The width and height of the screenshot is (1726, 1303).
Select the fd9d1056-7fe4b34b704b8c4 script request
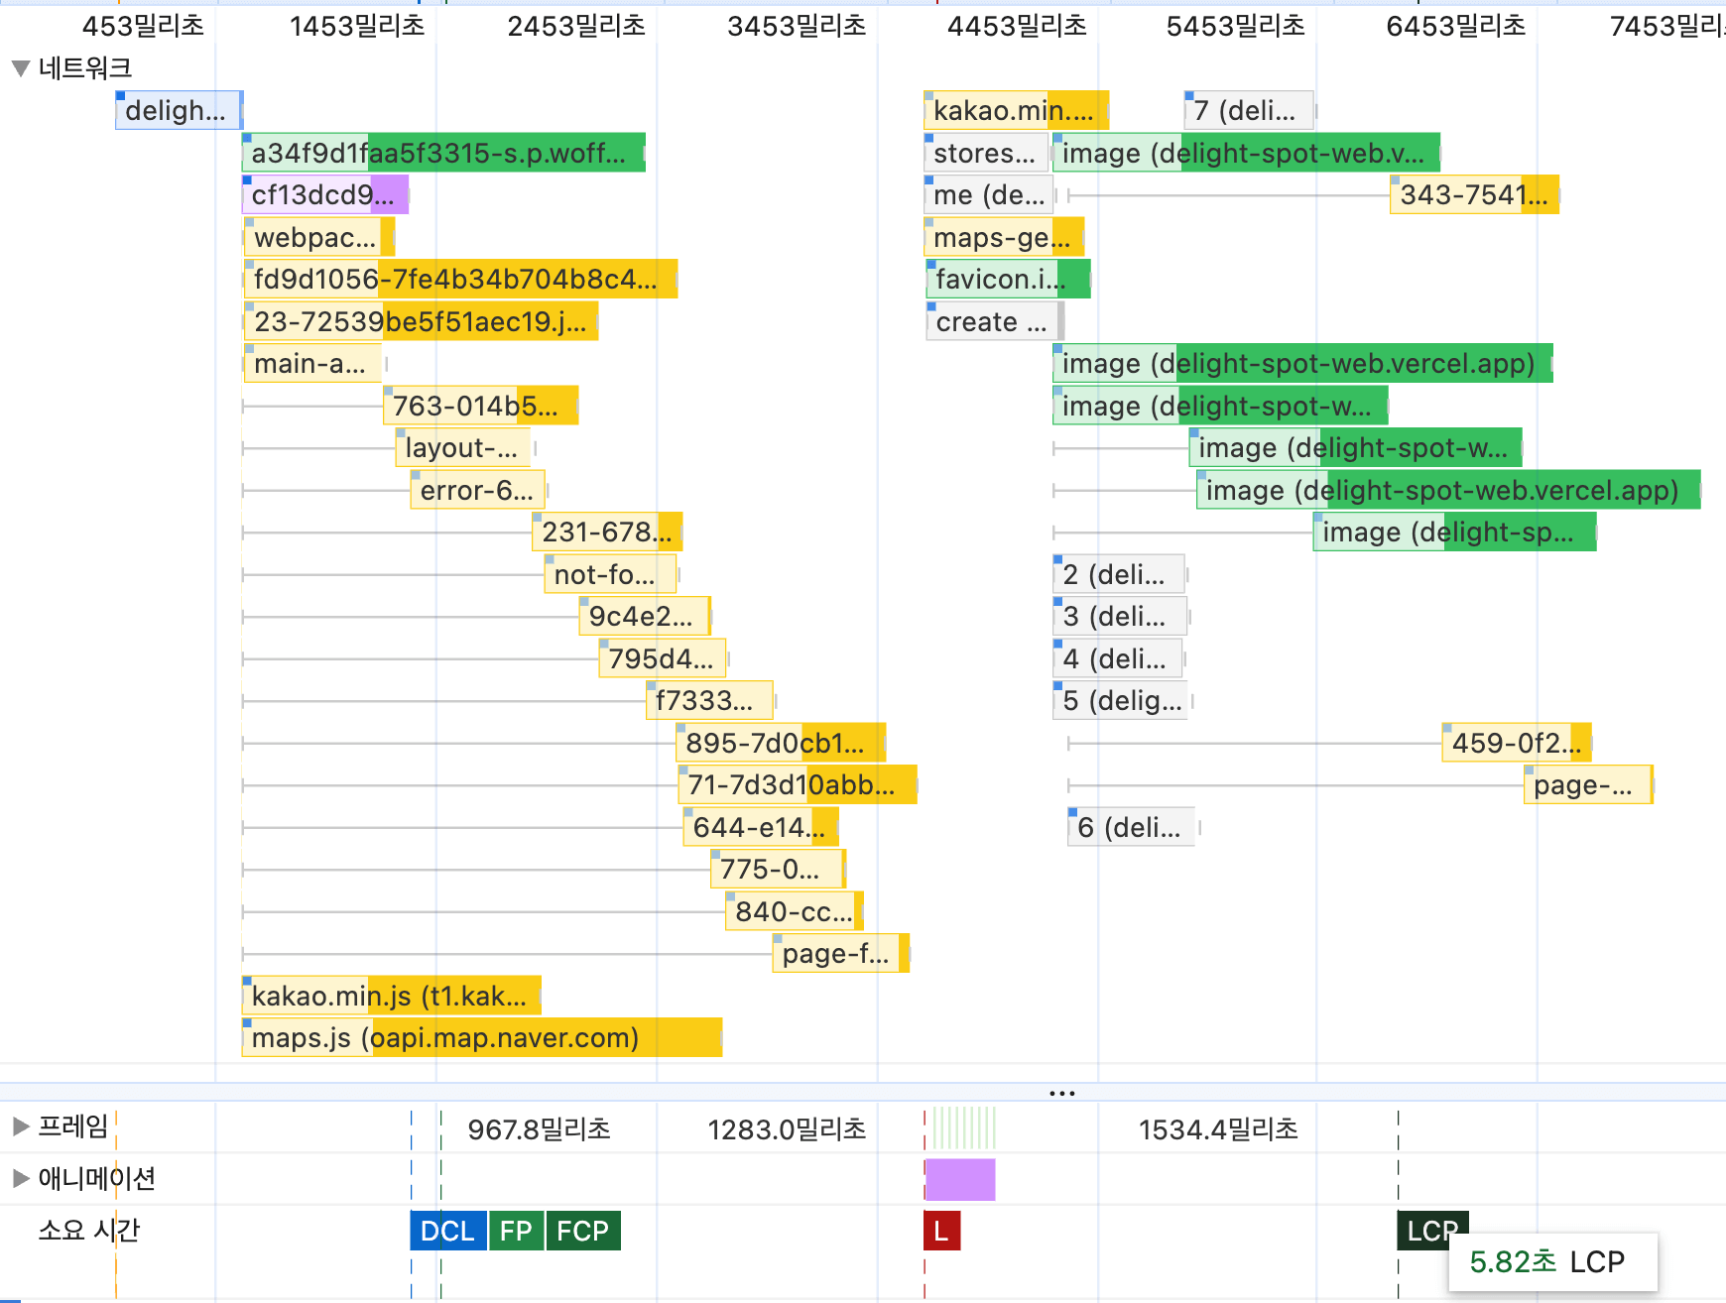click(459, 280)
